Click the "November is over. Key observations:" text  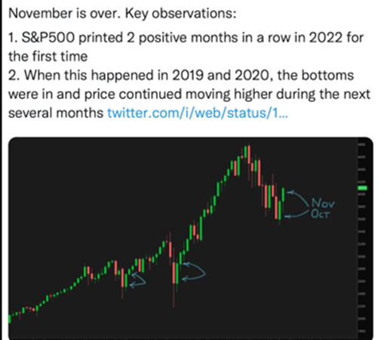[x=122, y=14]
